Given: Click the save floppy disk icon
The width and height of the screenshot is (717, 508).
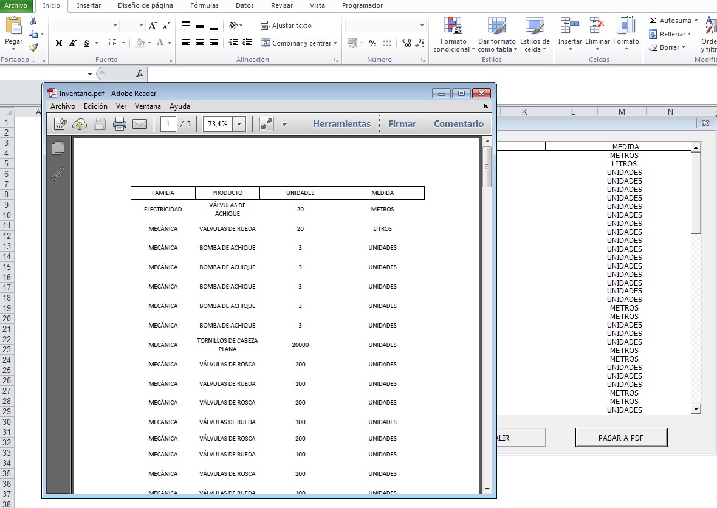Looking at the screenshot, I should click(x=100, y=124).
